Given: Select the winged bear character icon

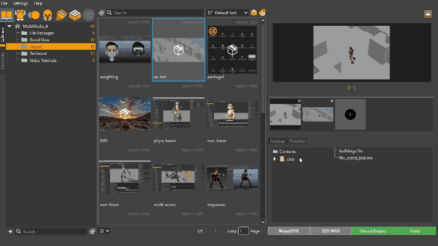Looking at the screenshot, I should coord(20,14).
